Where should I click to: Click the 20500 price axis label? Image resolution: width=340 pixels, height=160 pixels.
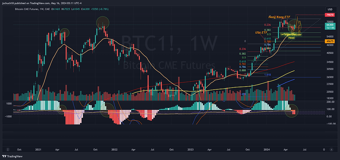[329, 91]
